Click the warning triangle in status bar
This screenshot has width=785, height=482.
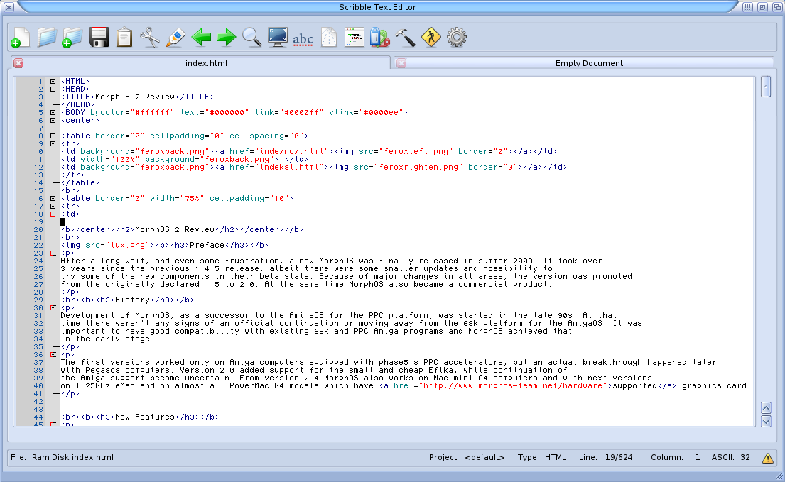(x=767, y=458)
